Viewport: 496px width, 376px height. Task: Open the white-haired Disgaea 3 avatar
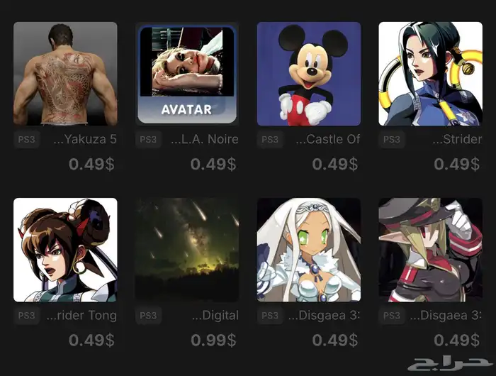point(309,250)
